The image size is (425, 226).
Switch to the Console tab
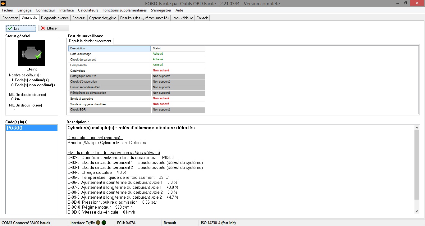click(x=203, y=18)
